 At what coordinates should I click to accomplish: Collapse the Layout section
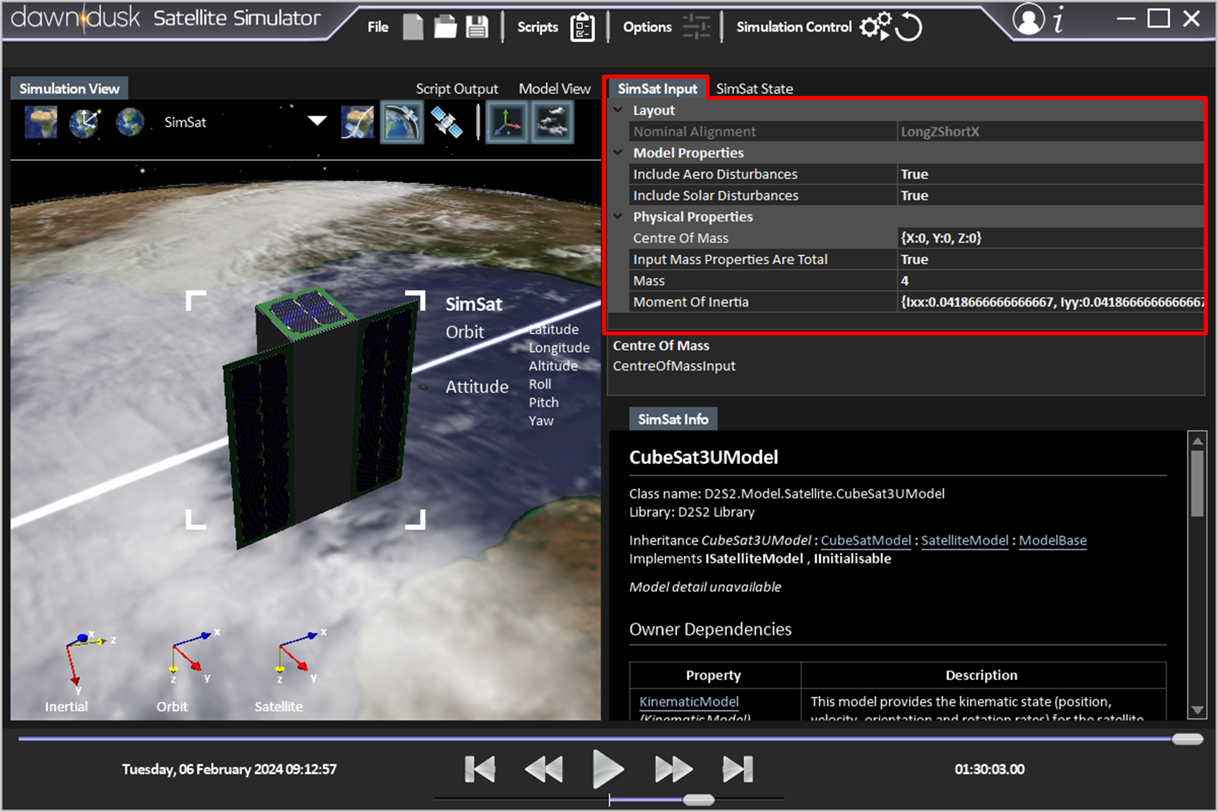[618, 110]
